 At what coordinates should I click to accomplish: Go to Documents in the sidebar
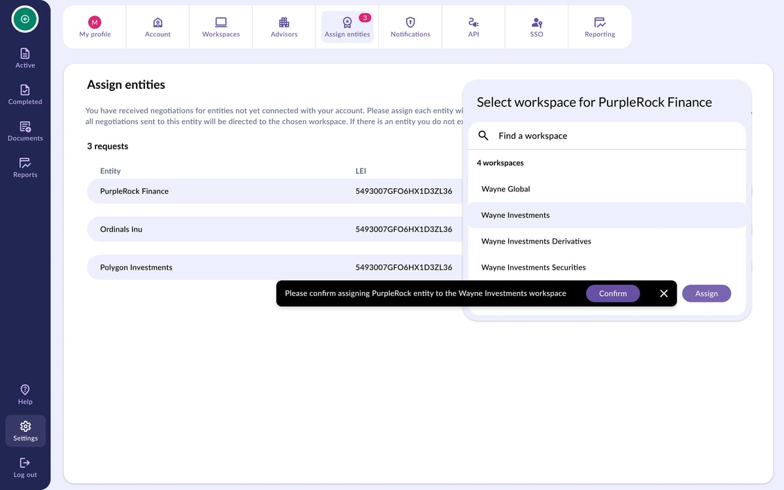pyautogui.click(x=25, y=131)
